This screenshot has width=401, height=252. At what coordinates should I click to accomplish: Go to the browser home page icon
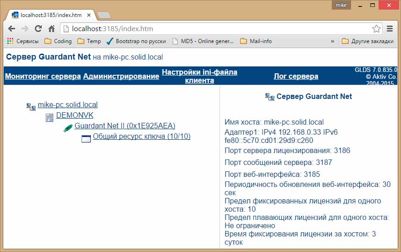tap(51, 29)
